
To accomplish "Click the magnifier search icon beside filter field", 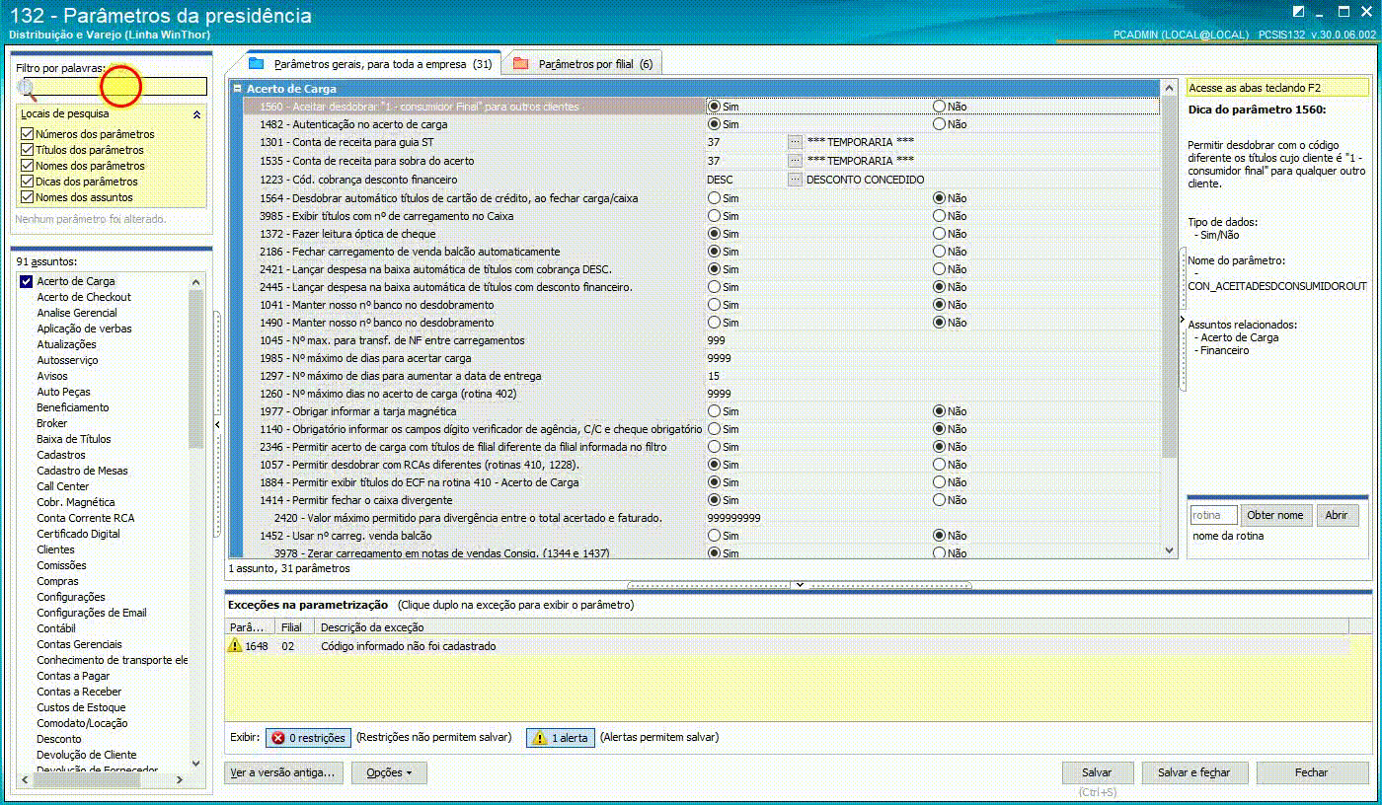I will coord(27,89).
